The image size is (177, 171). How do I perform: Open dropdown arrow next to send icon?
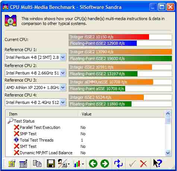[x=69, y=164]
